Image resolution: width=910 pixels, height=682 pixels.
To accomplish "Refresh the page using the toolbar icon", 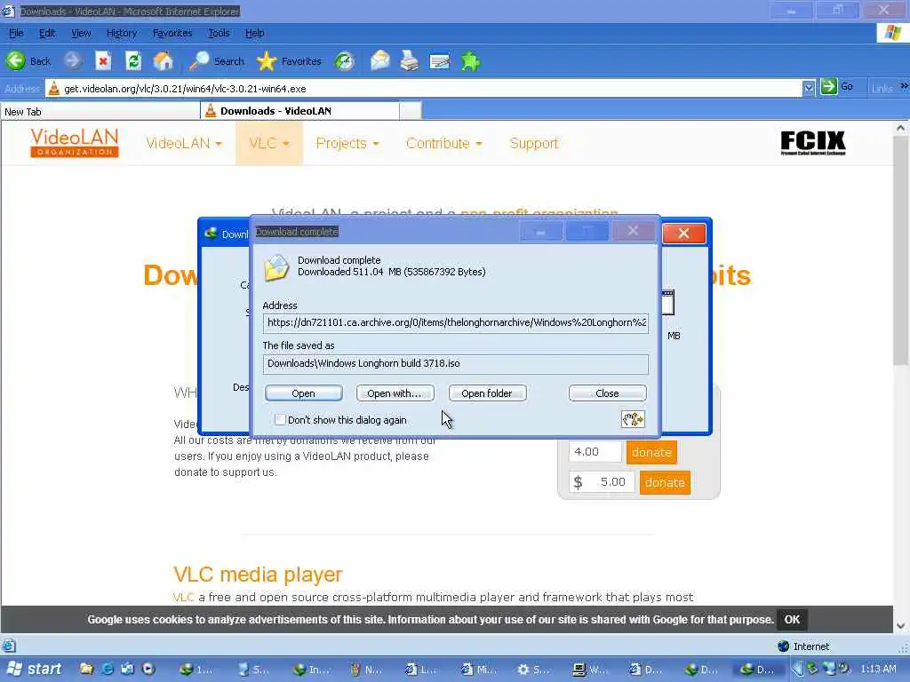I will coord(133,61).
